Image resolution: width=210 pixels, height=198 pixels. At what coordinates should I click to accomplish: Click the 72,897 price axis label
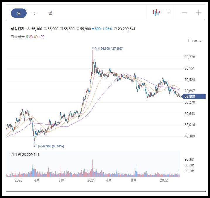[189, 91]
